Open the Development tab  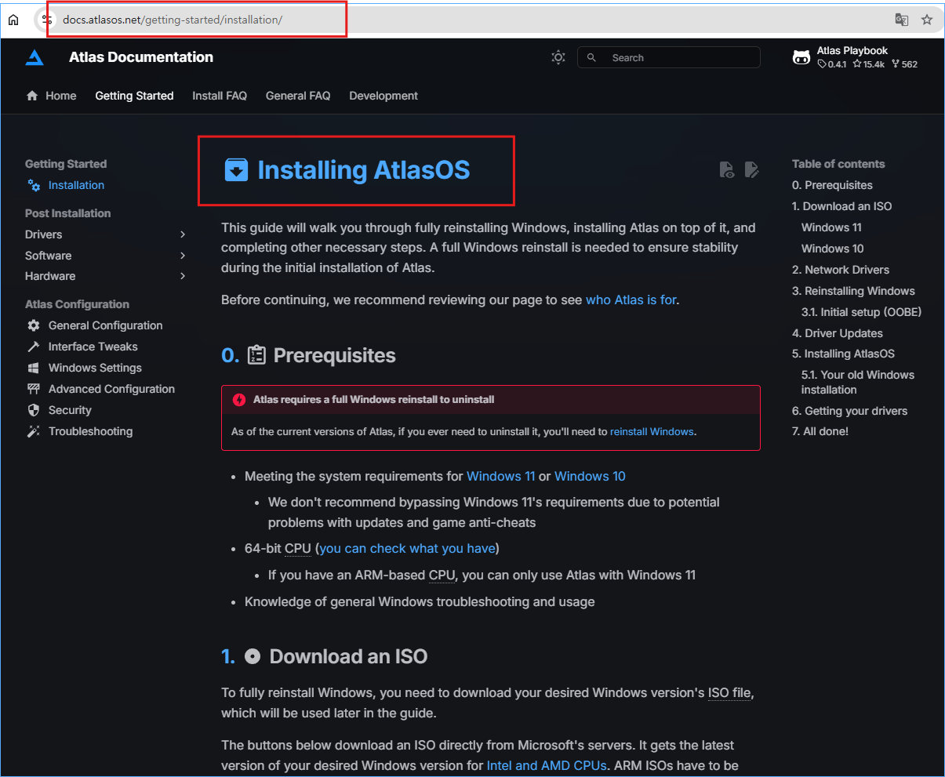pos(383,96)
